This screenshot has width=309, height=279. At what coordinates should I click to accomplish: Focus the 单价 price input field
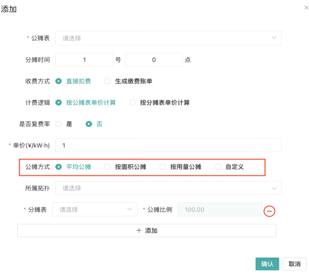[168, 145]
